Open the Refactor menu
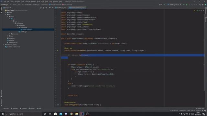The width and height of the screenshot is (207, 116). pyautogui.click(x=33, y=2)
